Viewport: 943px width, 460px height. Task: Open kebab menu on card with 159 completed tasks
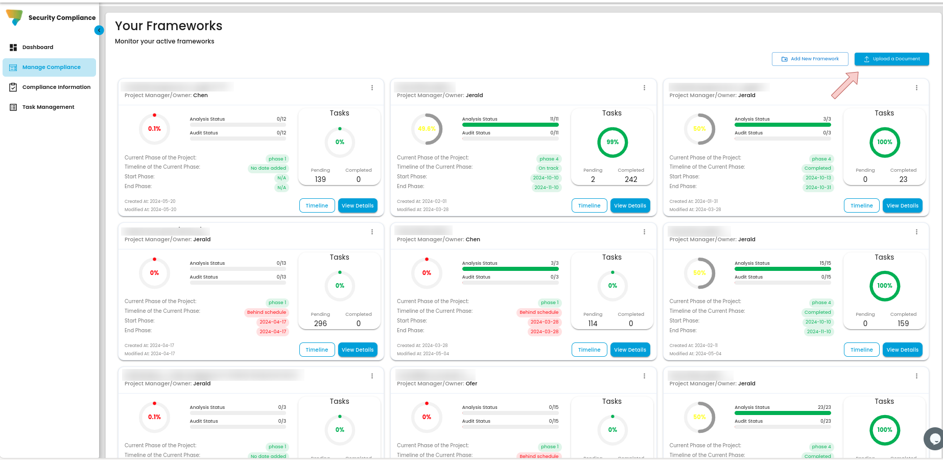[x=916, y=232]
